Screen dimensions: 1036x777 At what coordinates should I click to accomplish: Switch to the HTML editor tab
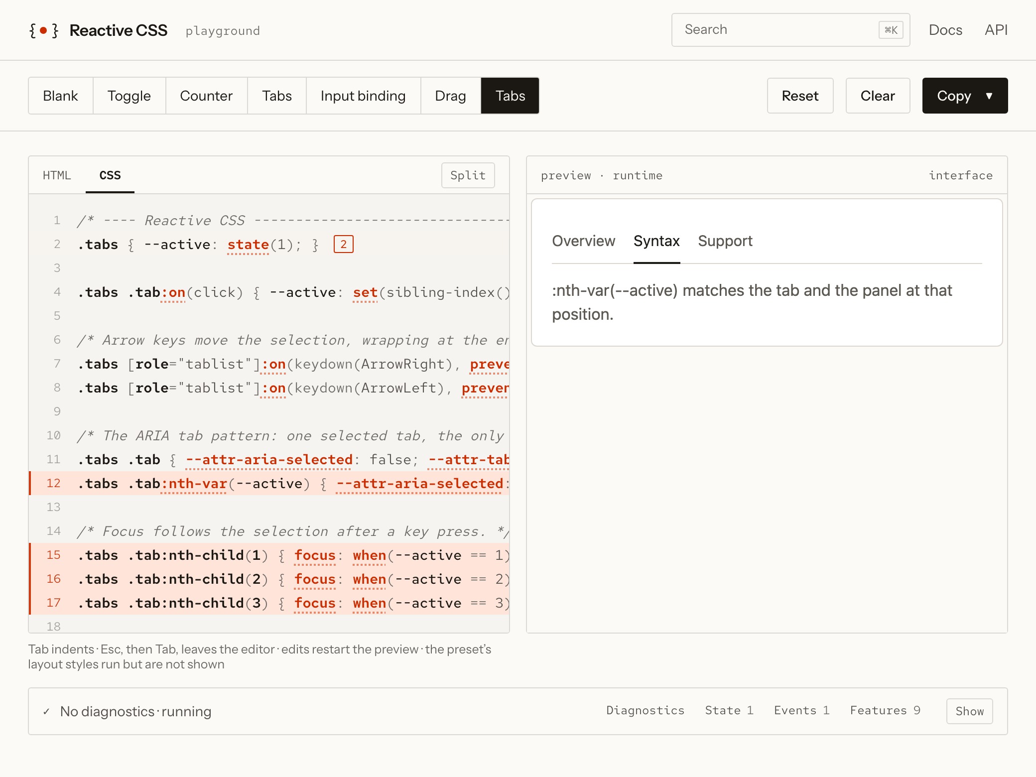[x=57, y=175]
